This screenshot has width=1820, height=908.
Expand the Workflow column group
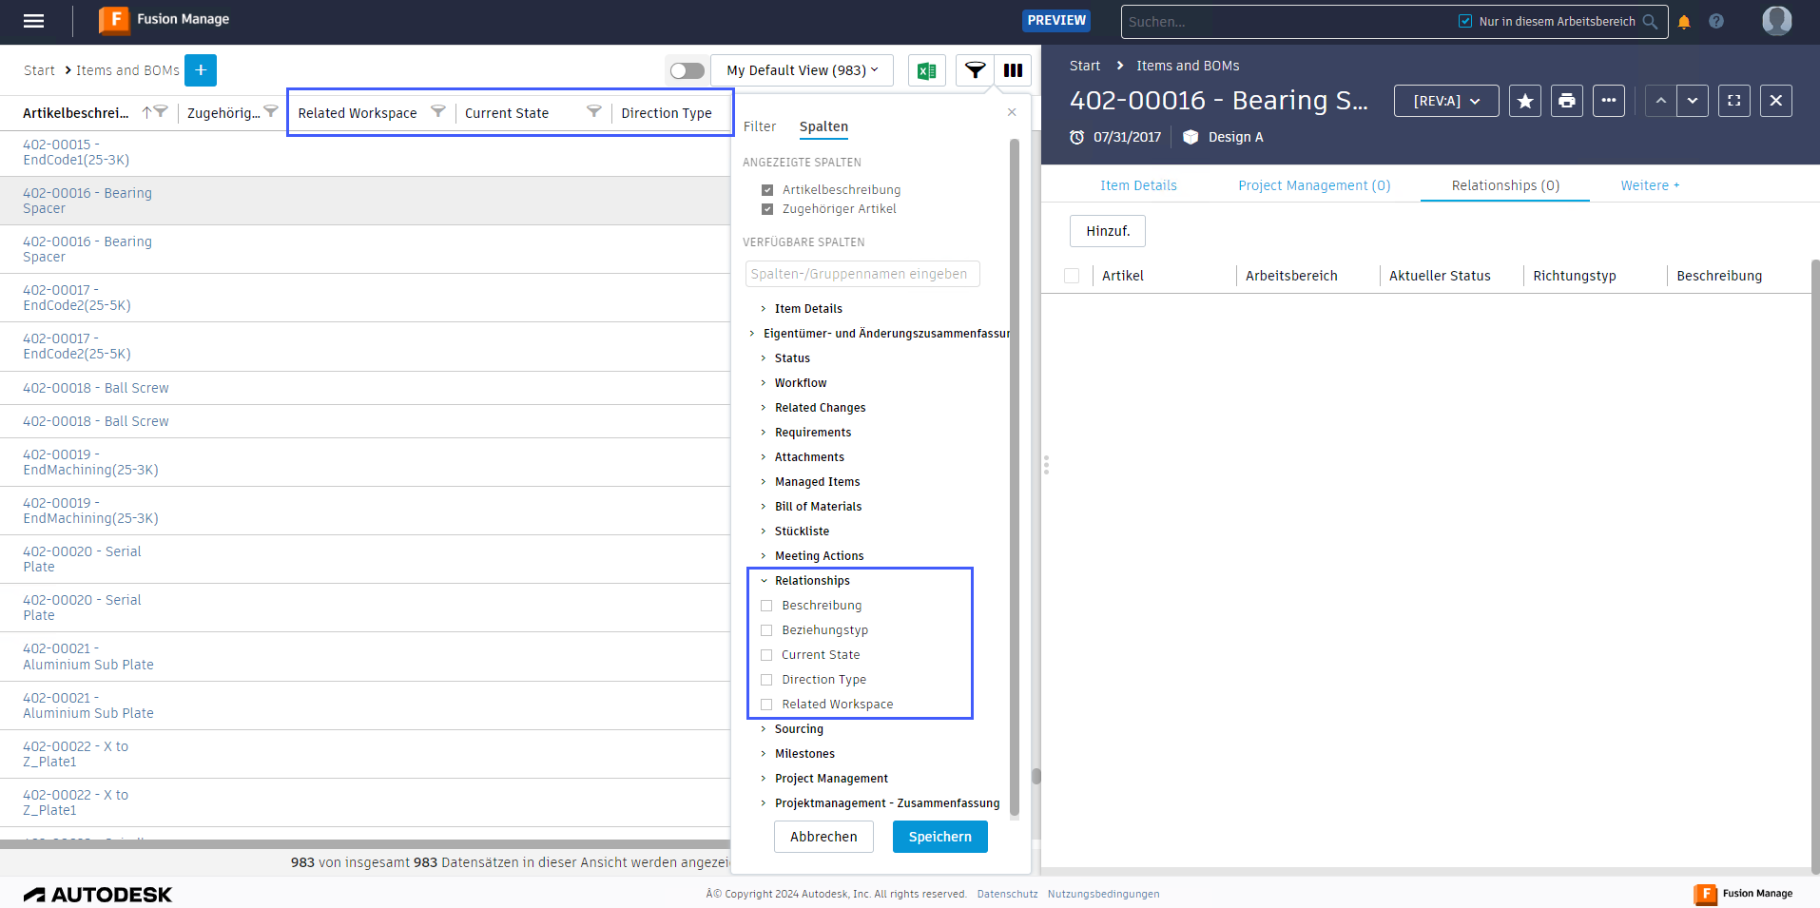pos(764,383)
